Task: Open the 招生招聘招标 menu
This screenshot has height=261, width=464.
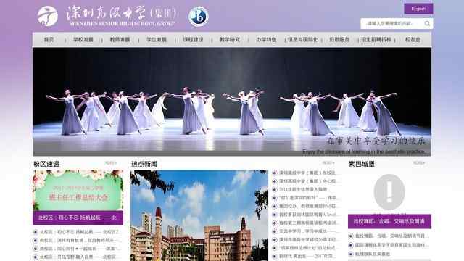Action: click(376, 39)
